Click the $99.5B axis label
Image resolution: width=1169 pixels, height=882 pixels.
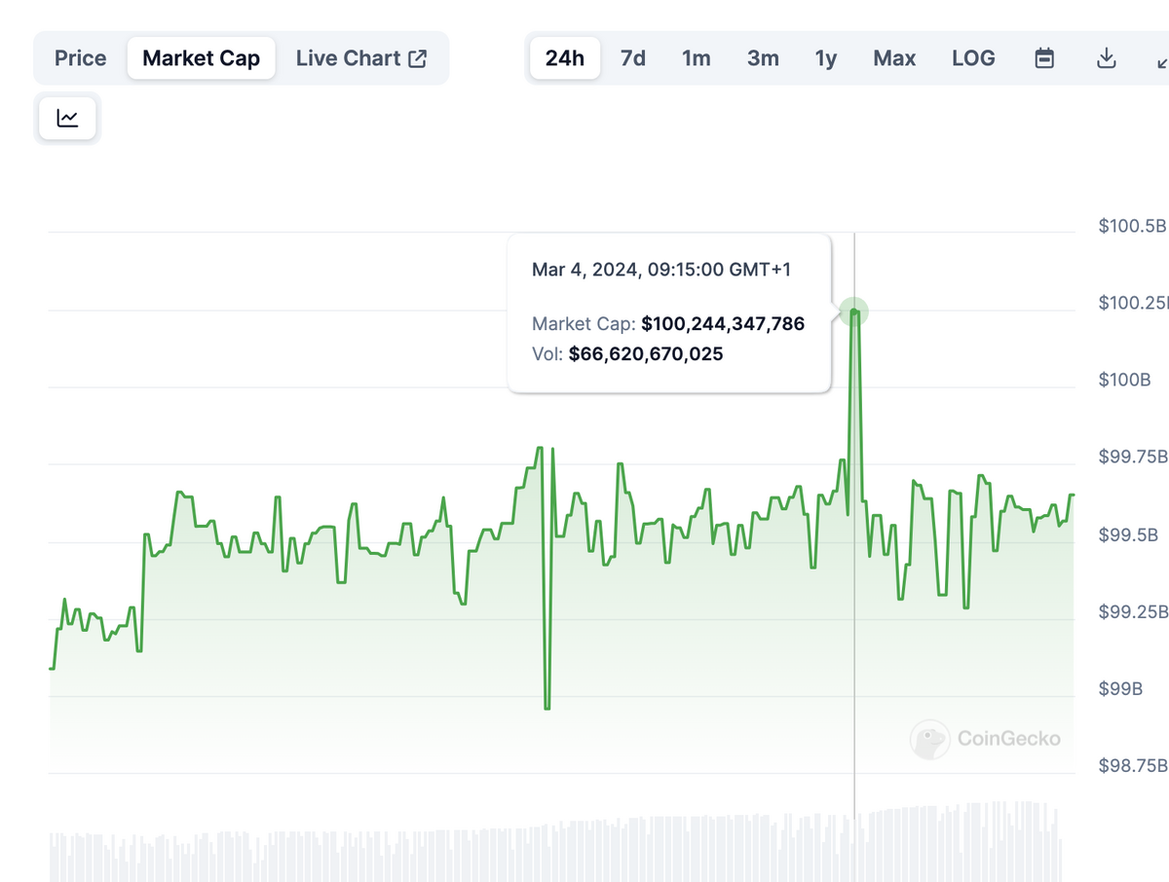(x=1128, y=534)
